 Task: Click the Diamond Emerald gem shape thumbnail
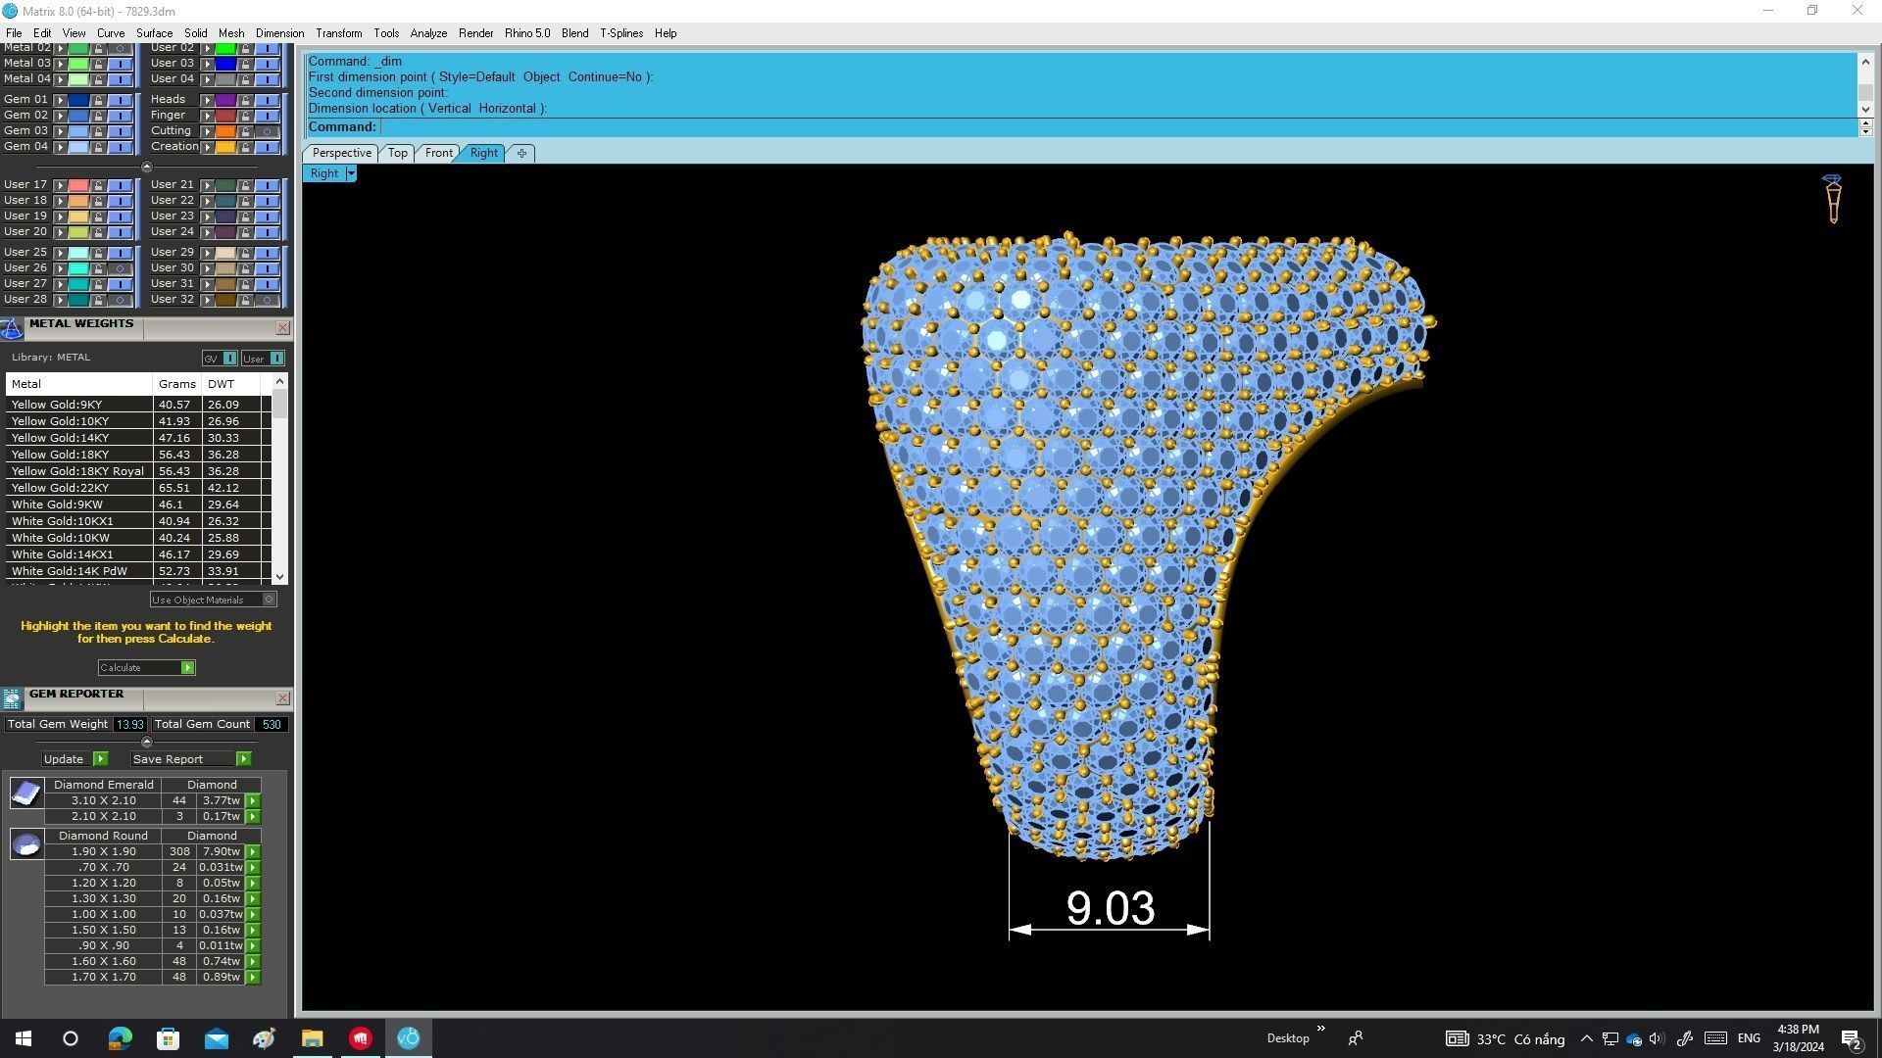(26, 793)
